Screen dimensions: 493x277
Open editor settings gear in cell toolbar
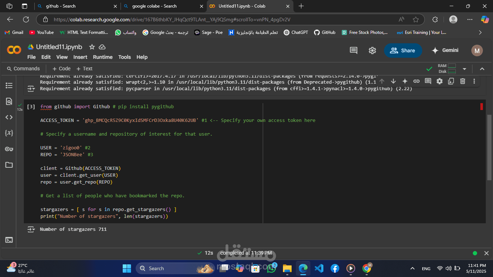click(x=440, y=81)
